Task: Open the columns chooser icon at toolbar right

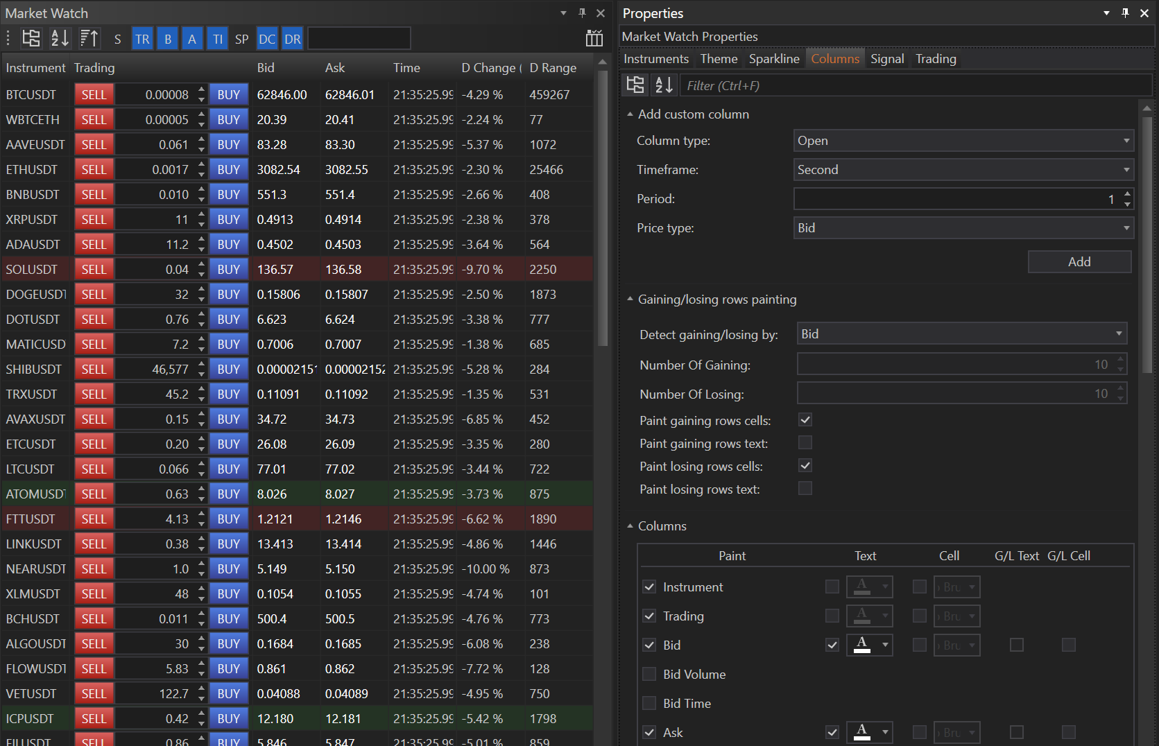Action: pyautogui.click(x=594, y=39)
